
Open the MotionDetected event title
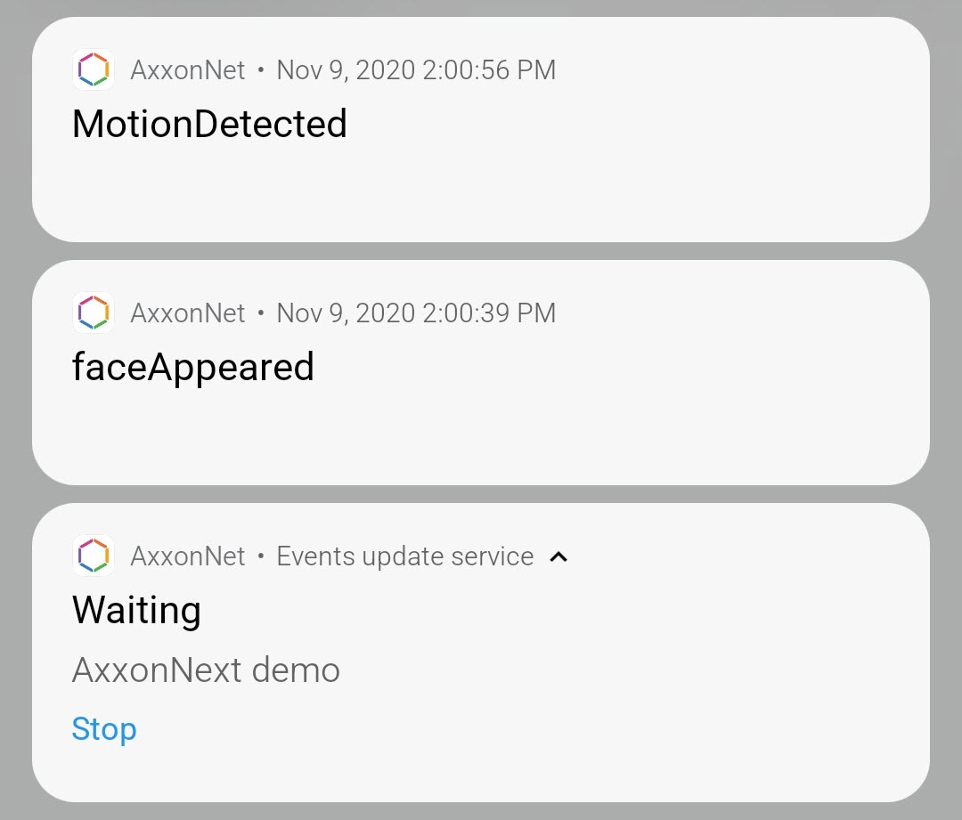tap(209, 124)
